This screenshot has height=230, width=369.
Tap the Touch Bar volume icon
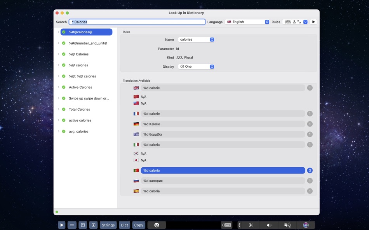[x=269, y=225]
